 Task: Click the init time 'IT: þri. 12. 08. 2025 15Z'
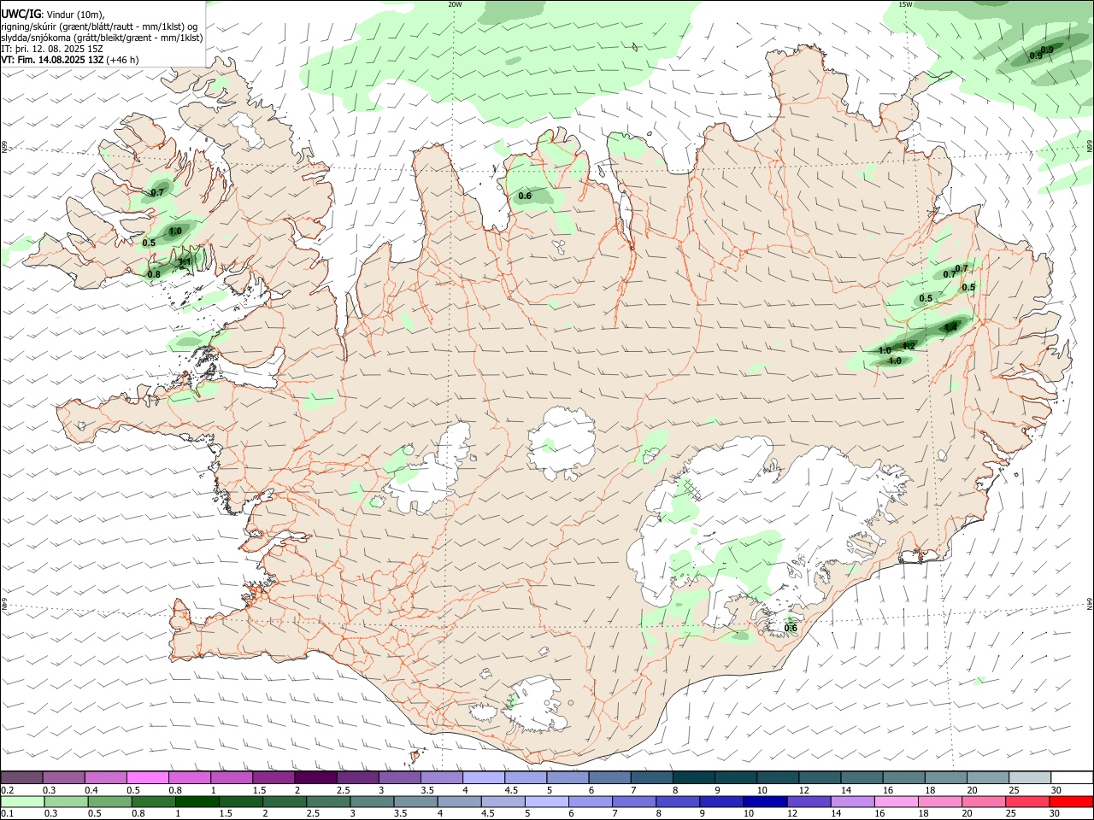52,49
